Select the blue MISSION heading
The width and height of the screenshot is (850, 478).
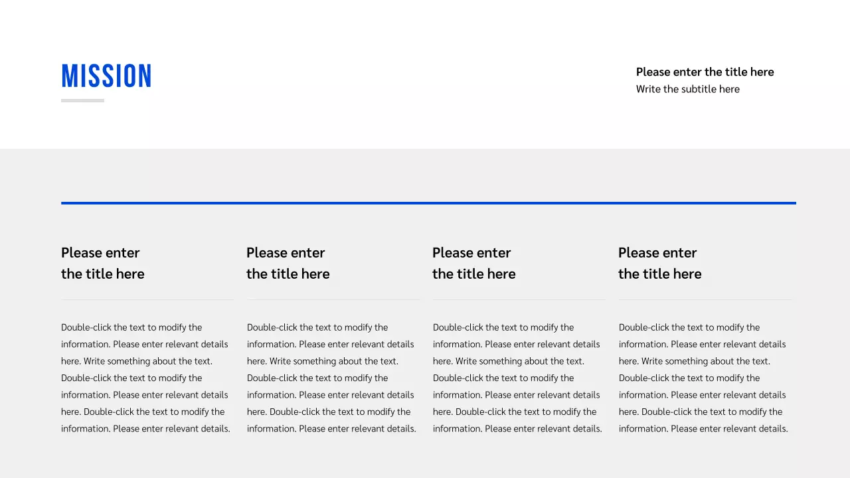point(106,76)
